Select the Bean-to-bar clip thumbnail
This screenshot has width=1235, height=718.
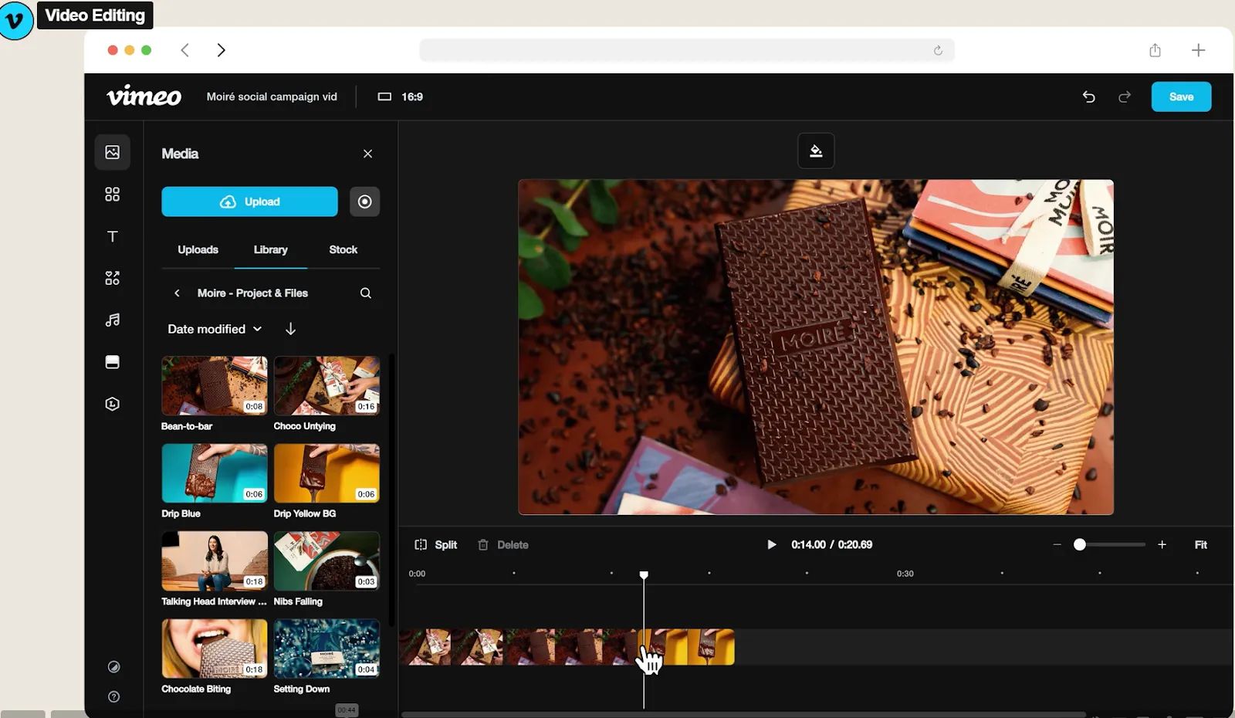click(x=215, y=386)
